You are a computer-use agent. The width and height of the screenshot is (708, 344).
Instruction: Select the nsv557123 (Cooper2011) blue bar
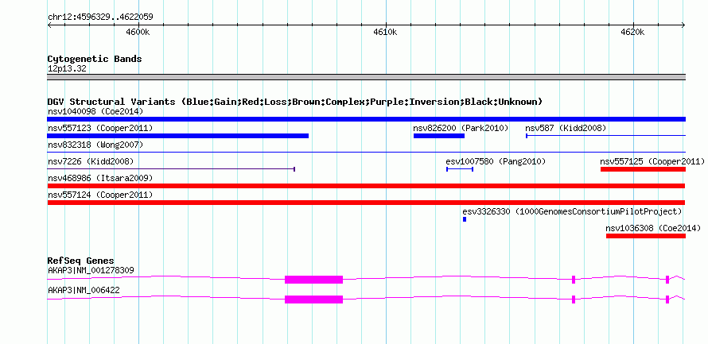(178, 136)
